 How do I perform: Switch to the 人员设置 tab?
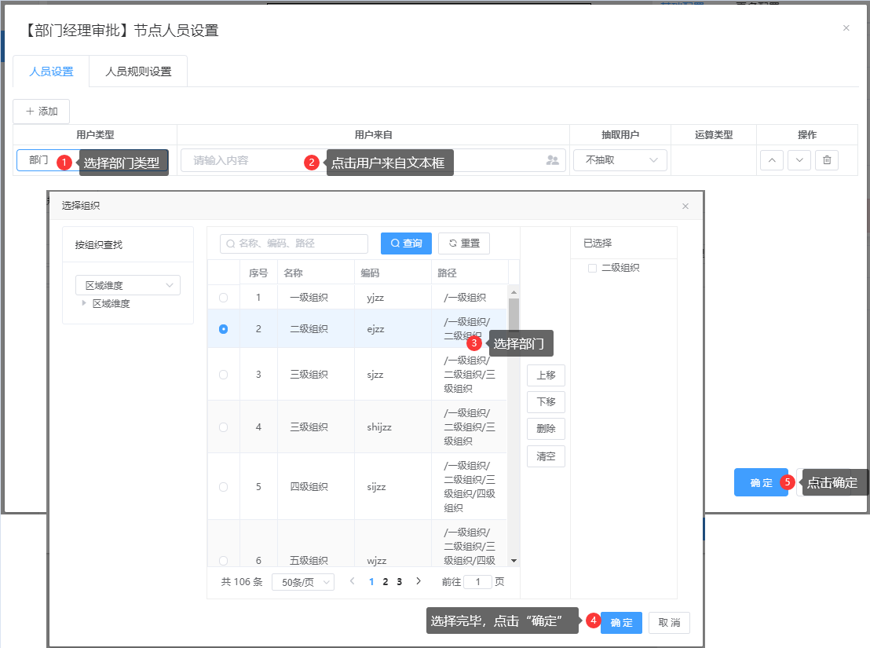[x=51, y=71]
